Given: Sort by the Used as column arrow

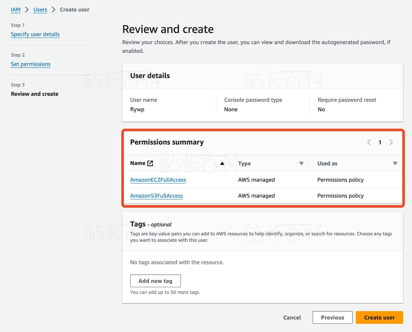Looking at the screenshot, I should coord(395,163).
